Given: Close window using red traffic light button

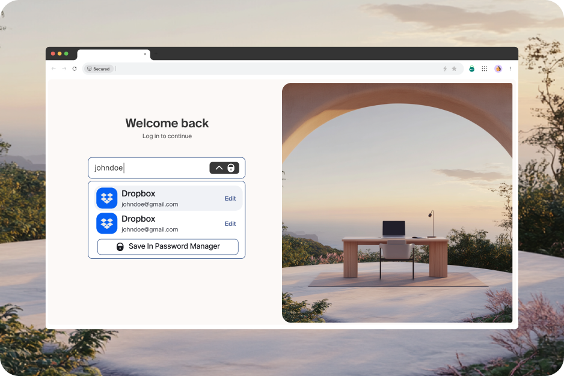Looking at the screenshot, I should tap(53, 53).
